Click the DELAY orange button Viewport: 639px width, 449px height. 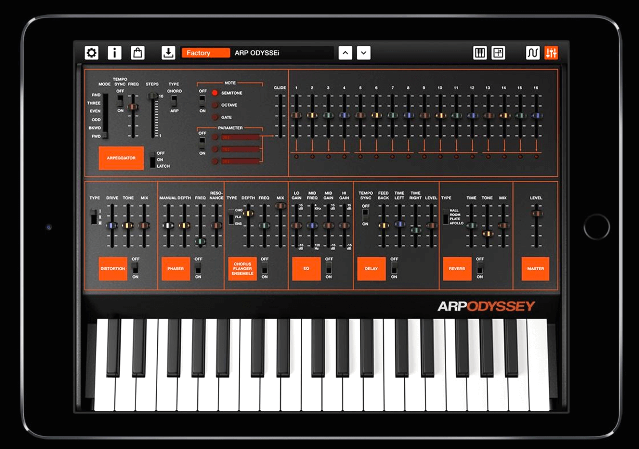(x=372, y=269)
